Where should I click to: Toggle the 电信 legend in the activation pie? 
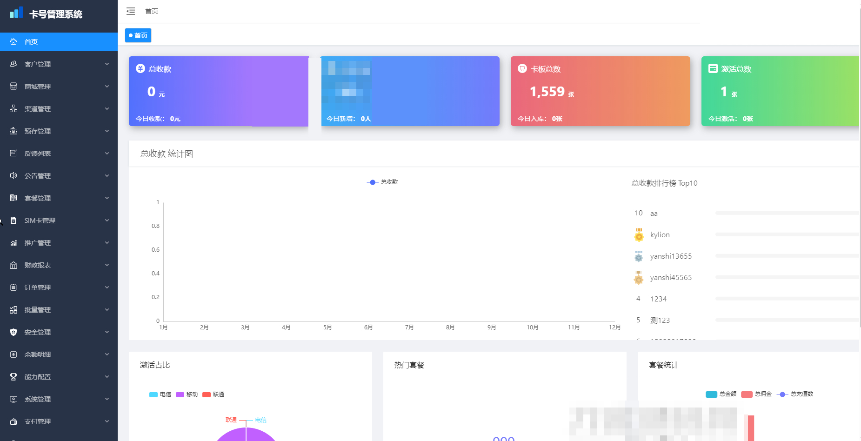[x=160, y=394]
